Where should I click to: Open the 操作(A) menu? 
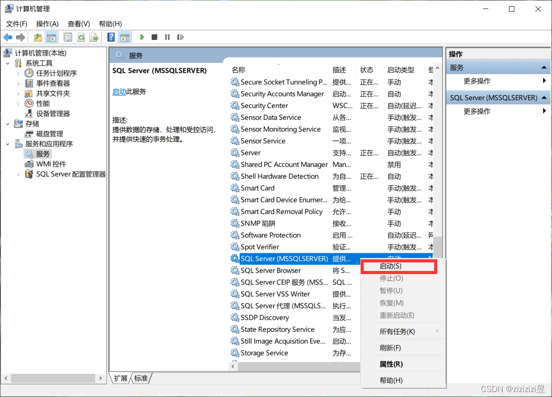click(x=47, y=24)
